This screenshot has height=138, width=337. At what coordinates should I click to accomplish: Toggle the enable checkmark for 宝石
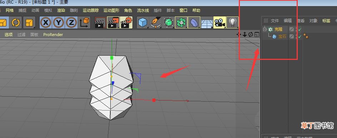coord(300,36)
